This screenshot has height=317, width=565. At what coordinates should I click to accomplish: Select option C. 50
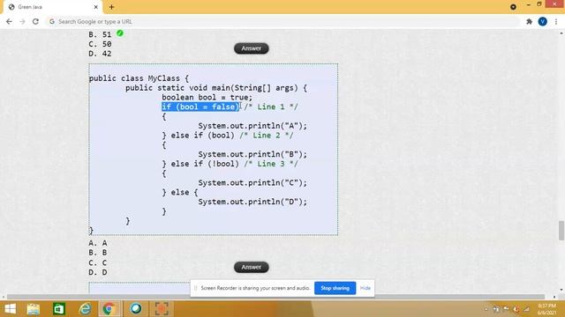point(100,44)
